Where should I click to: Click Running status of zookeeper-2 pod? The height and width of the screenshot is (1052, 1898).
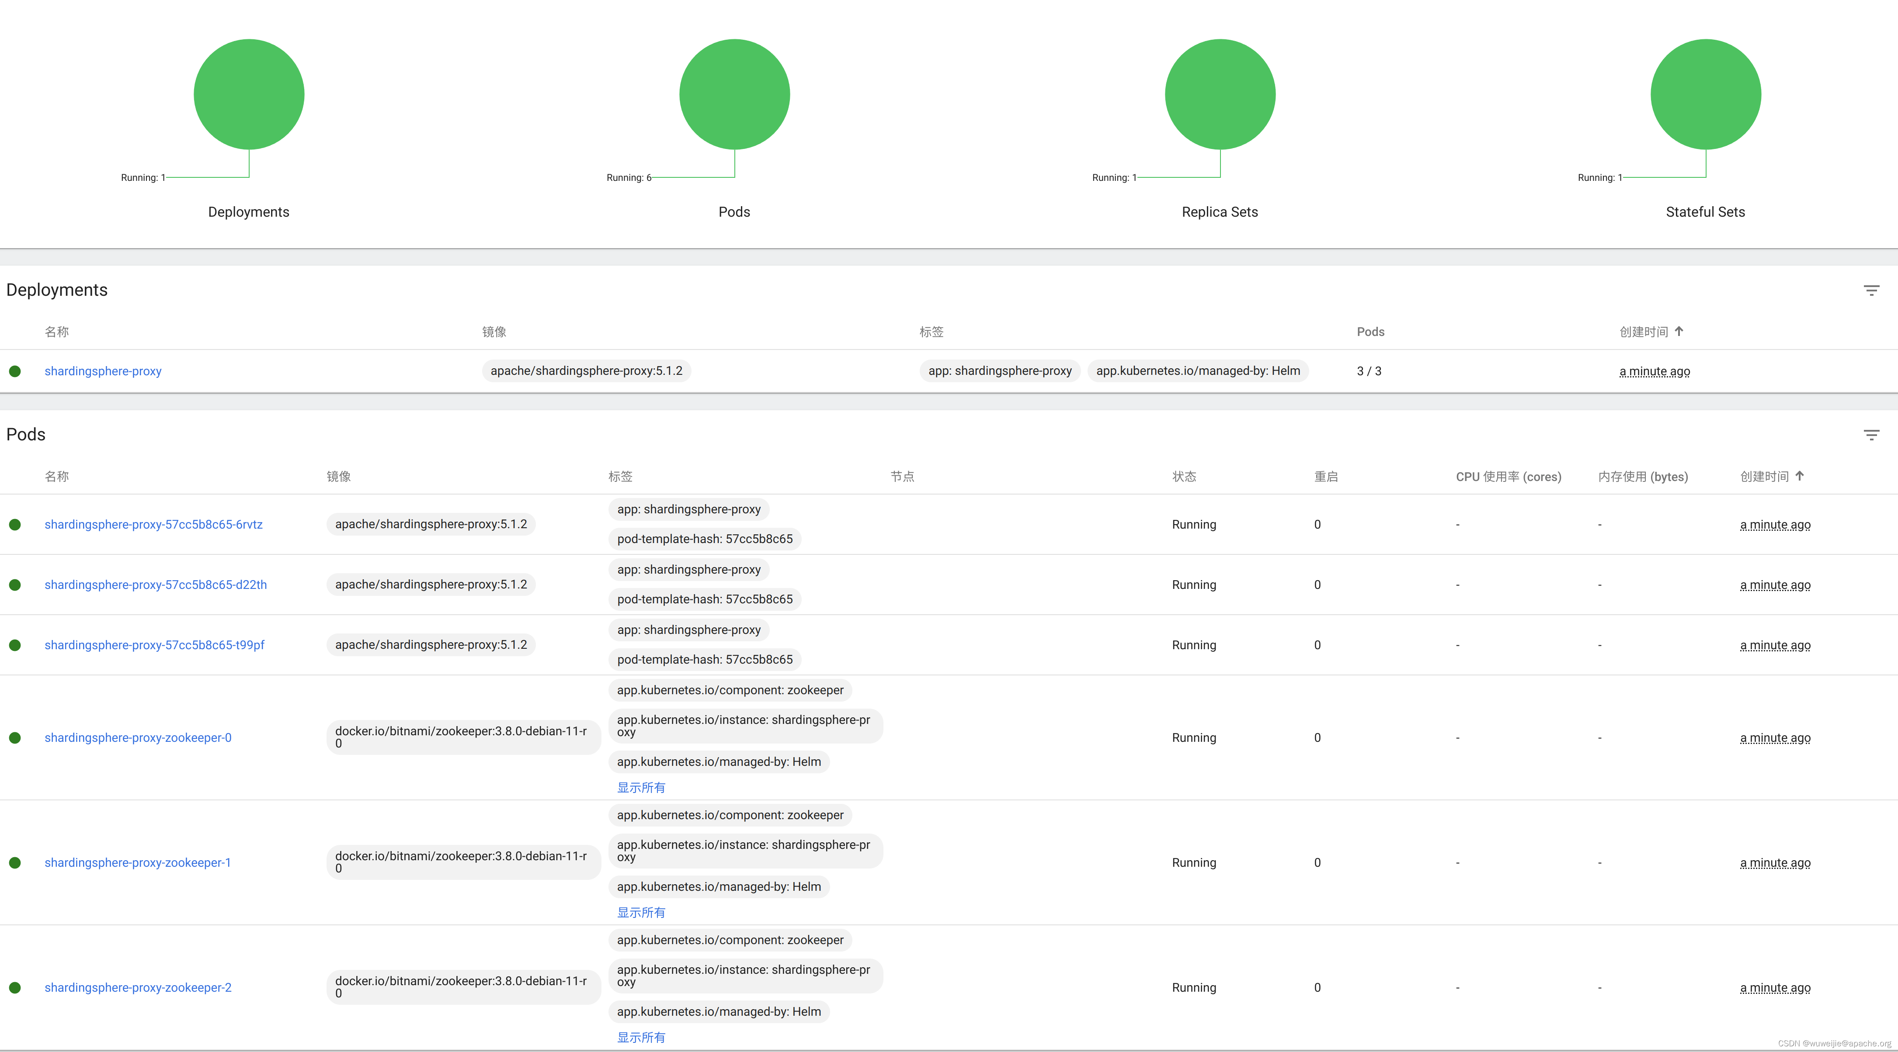(1194, 988)
